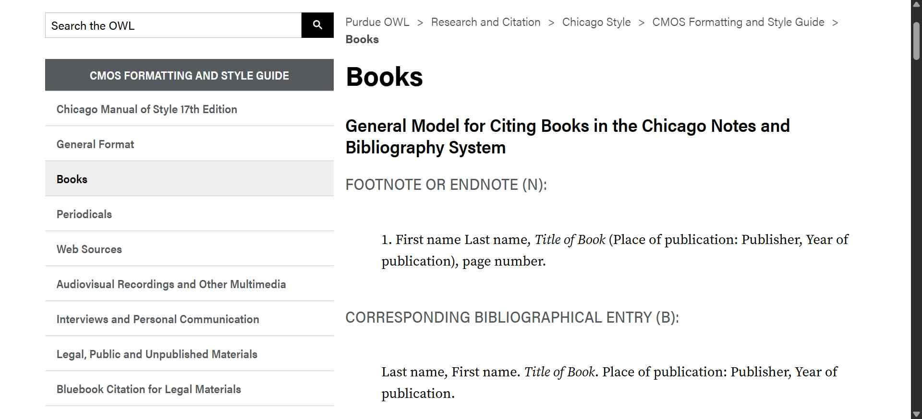Open Chicago Manual of Style 17th Edition

[x=147, y=109]
